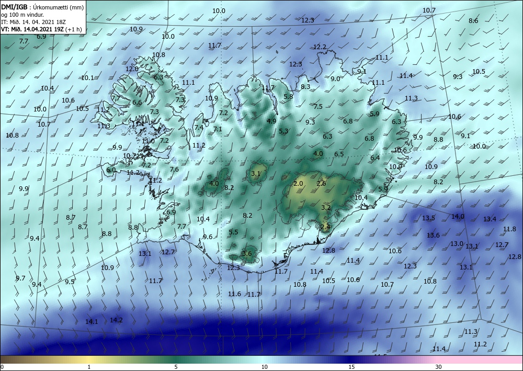Click the 13.4 value on the map
Viewport: 523px width, 371px height.
click(490, 219)
